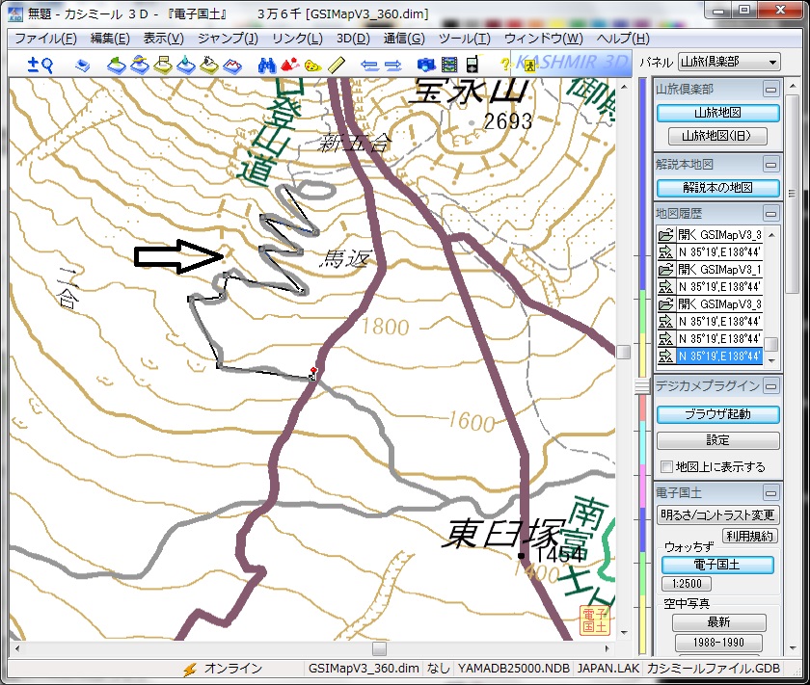Go forward with the right arrow icon
This screenshot has width=810, height=685.
click(x=393, y=66)
